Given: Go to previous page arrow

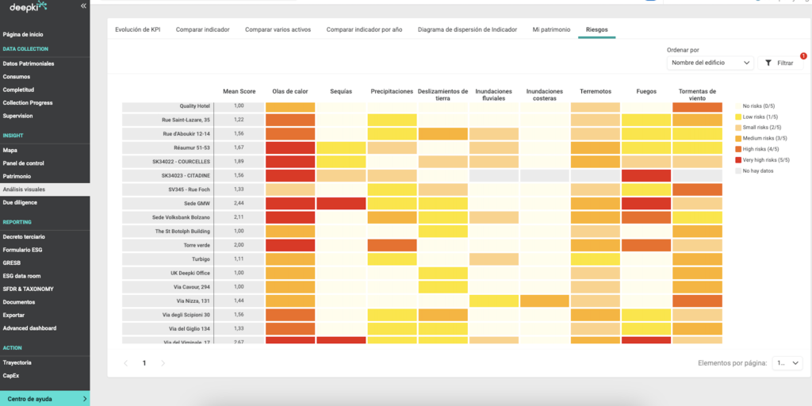Looking at the screenshot, I should click(125, 363).
